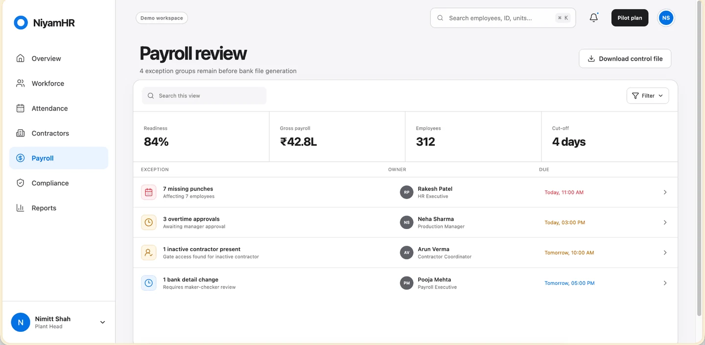The height and width of the screenshot is (345, 705).
Task: Click the funnel icon on Filter button
Action: [635, 96]
